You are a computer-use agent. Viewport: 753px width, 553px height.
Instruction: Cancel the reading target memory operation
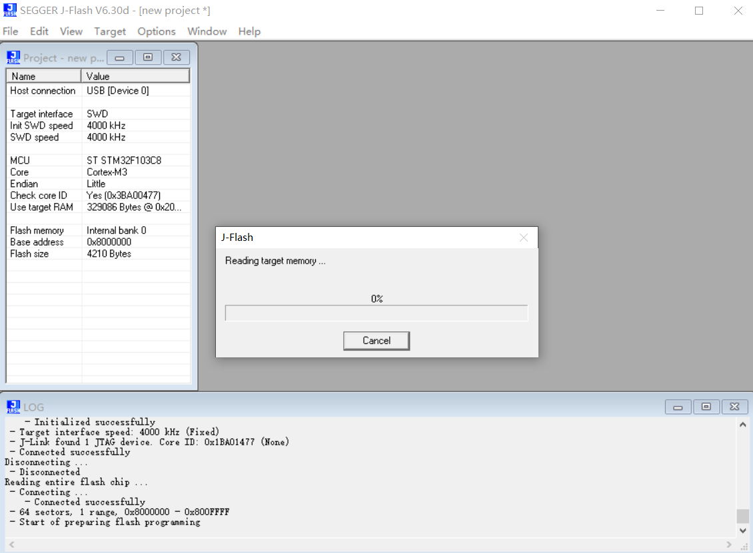coord(376,341)
